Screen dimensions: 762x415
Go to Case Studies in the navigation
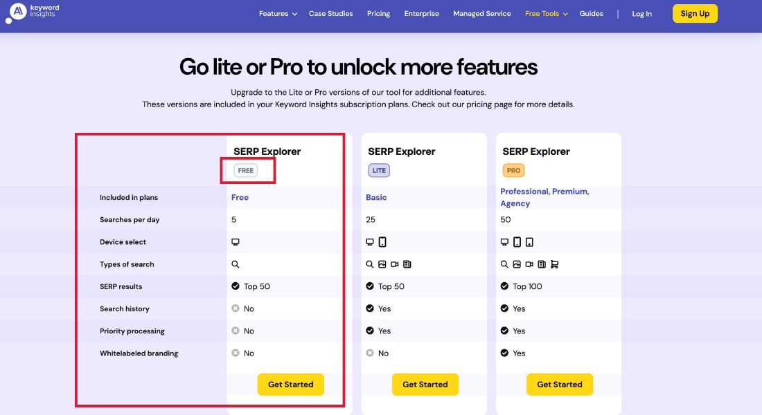pyautogui.click(x=331, y=14)
